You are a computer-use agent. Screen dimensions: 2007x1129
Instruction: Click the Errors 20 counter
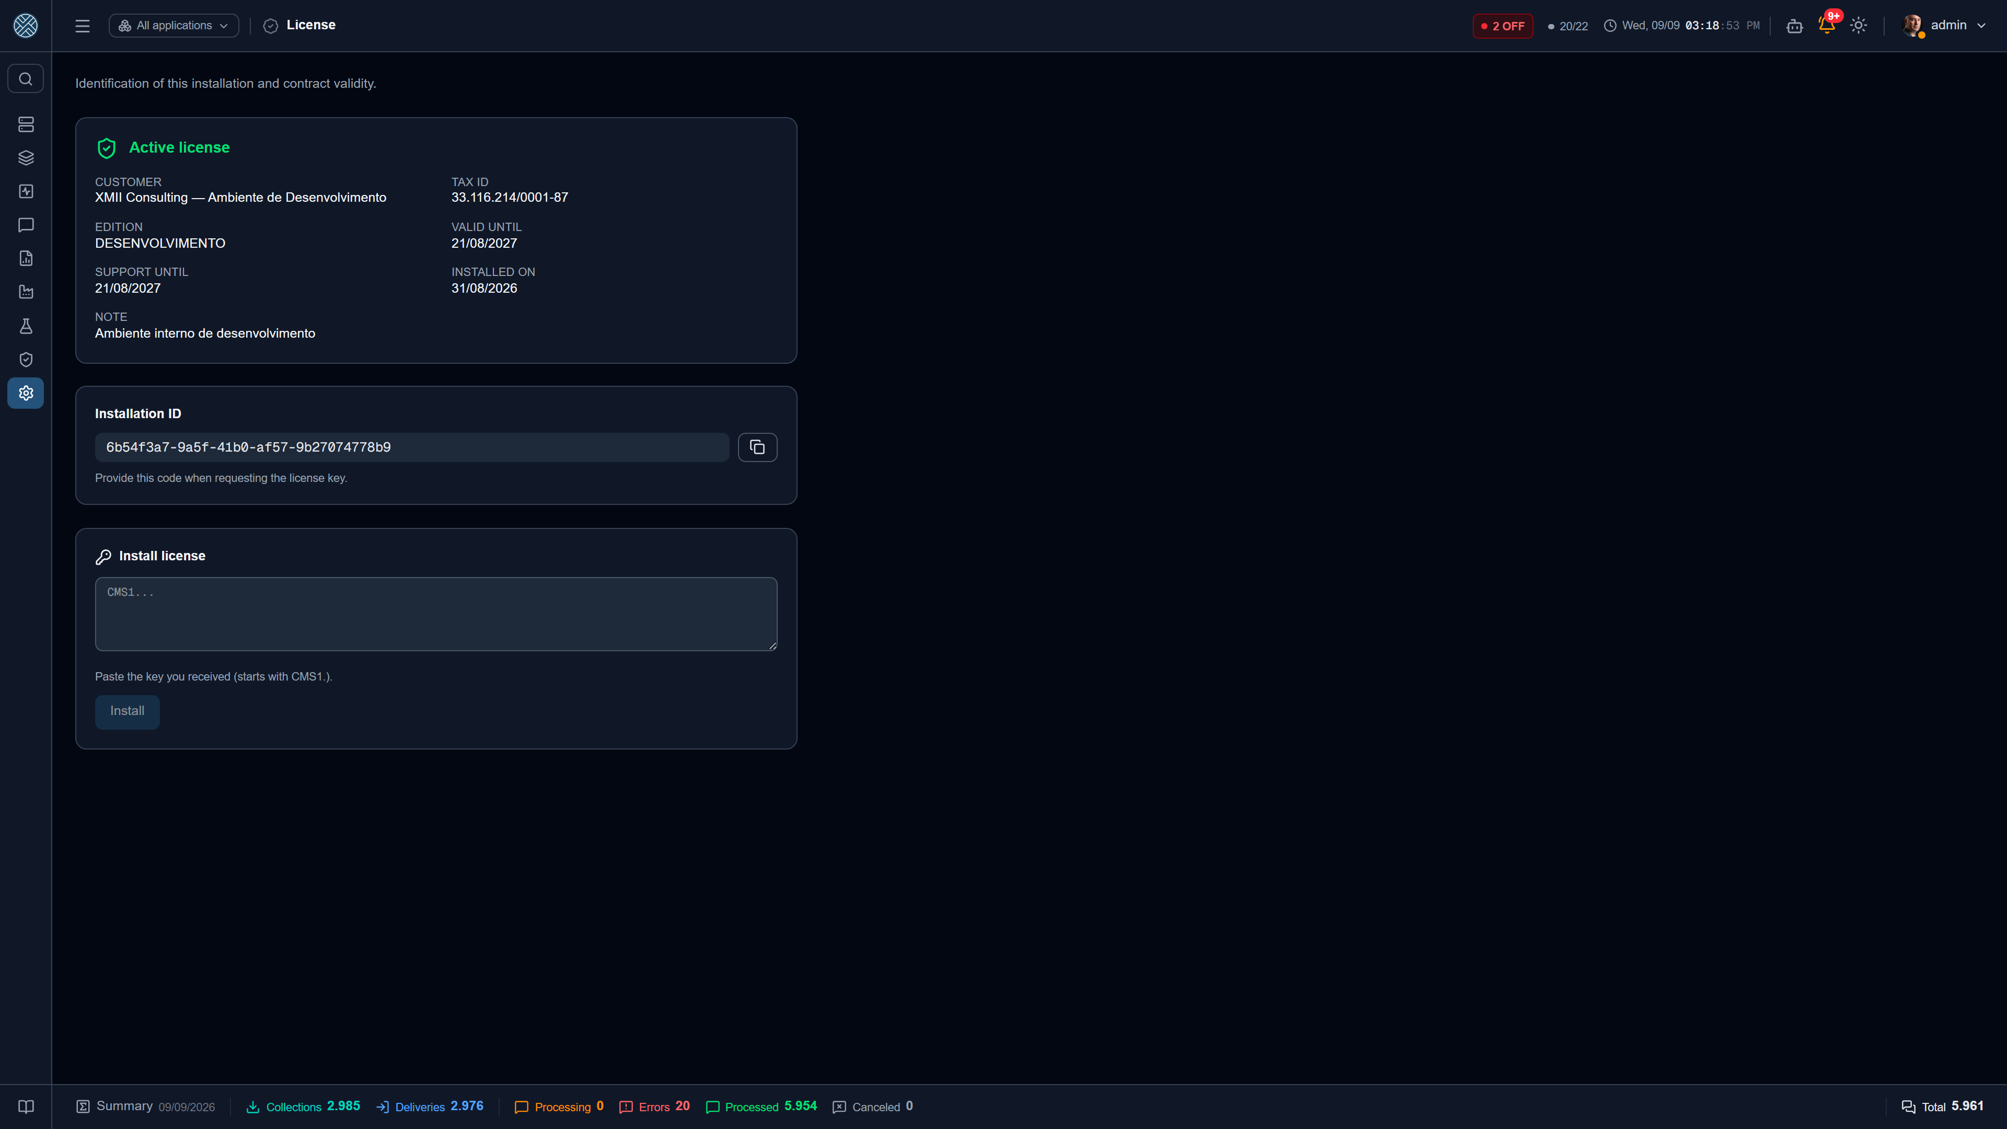point(654,1107)
